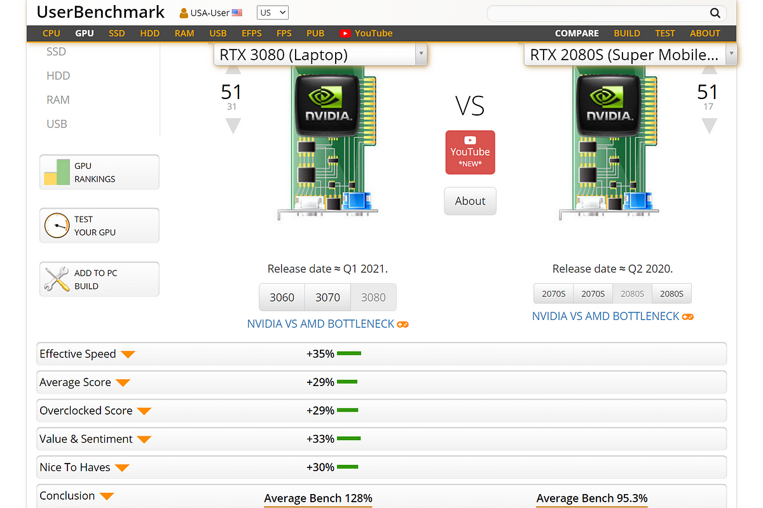
Task: Click the YouTube icon in the navigation bar
Action: pos(345,33)
